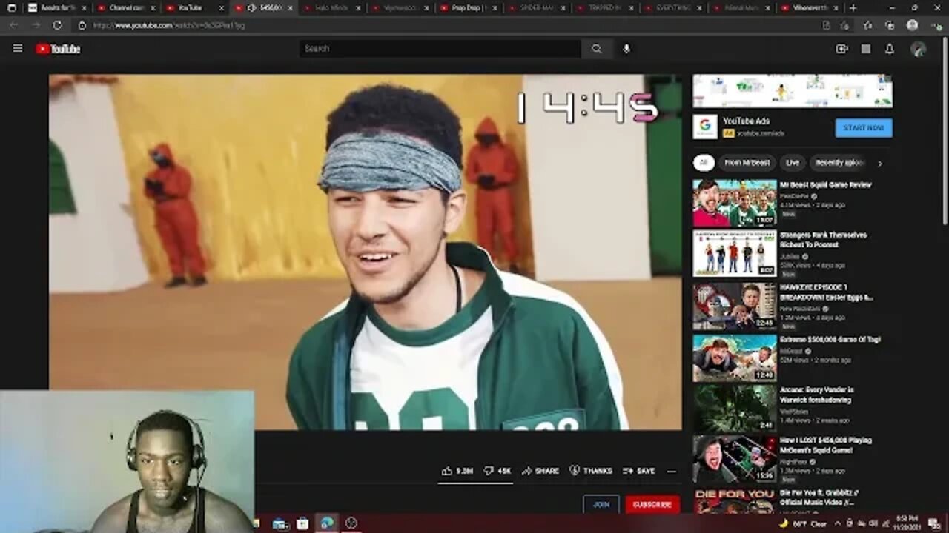Click the THANKS button under the video

591,471
